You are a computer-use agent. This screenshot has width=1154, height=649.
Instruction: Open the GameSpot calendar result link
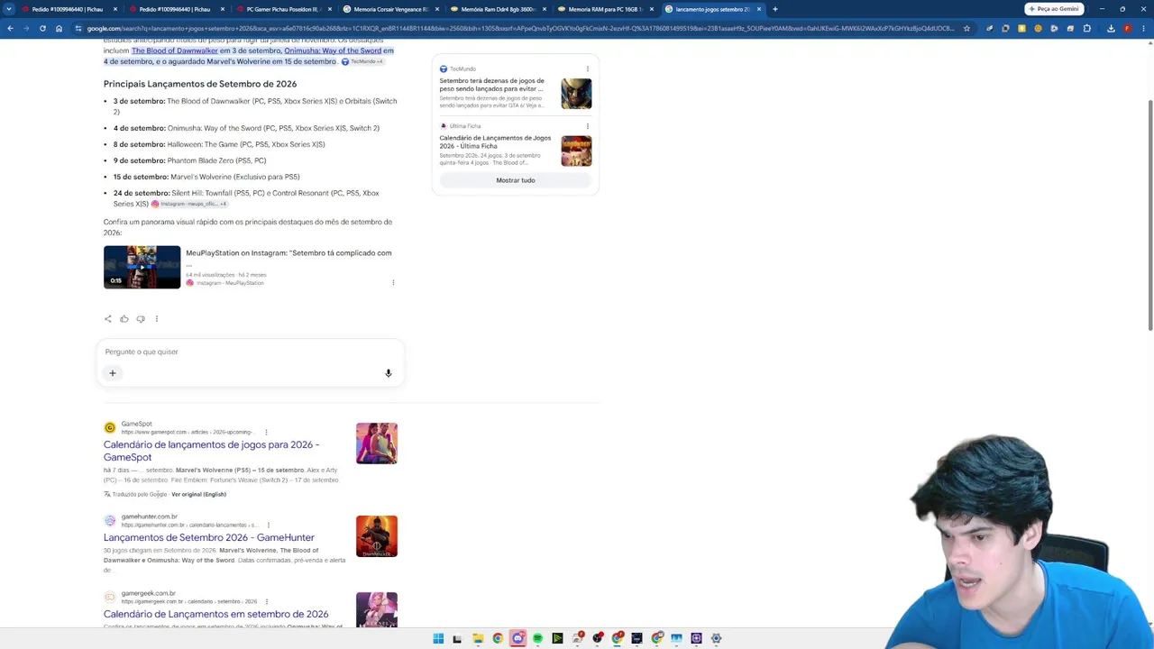tap(211, 451)
